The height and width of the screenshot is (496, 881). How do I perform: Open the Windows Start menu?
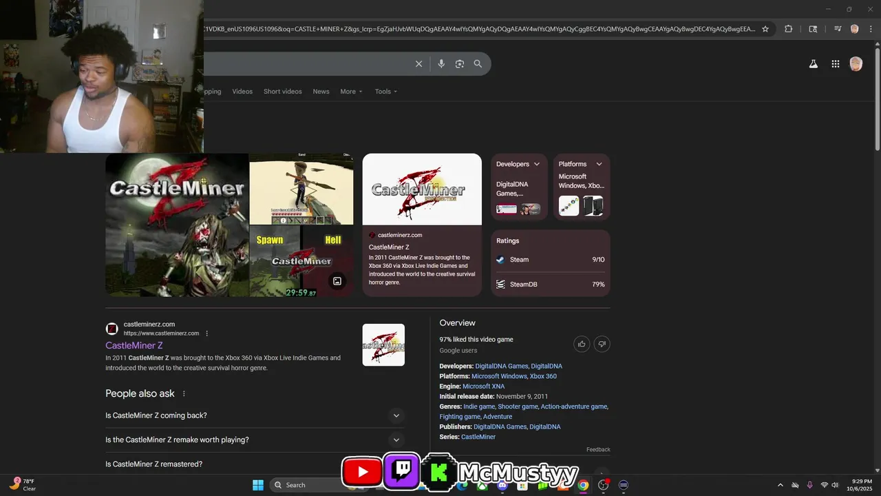[x=258, y=485]
